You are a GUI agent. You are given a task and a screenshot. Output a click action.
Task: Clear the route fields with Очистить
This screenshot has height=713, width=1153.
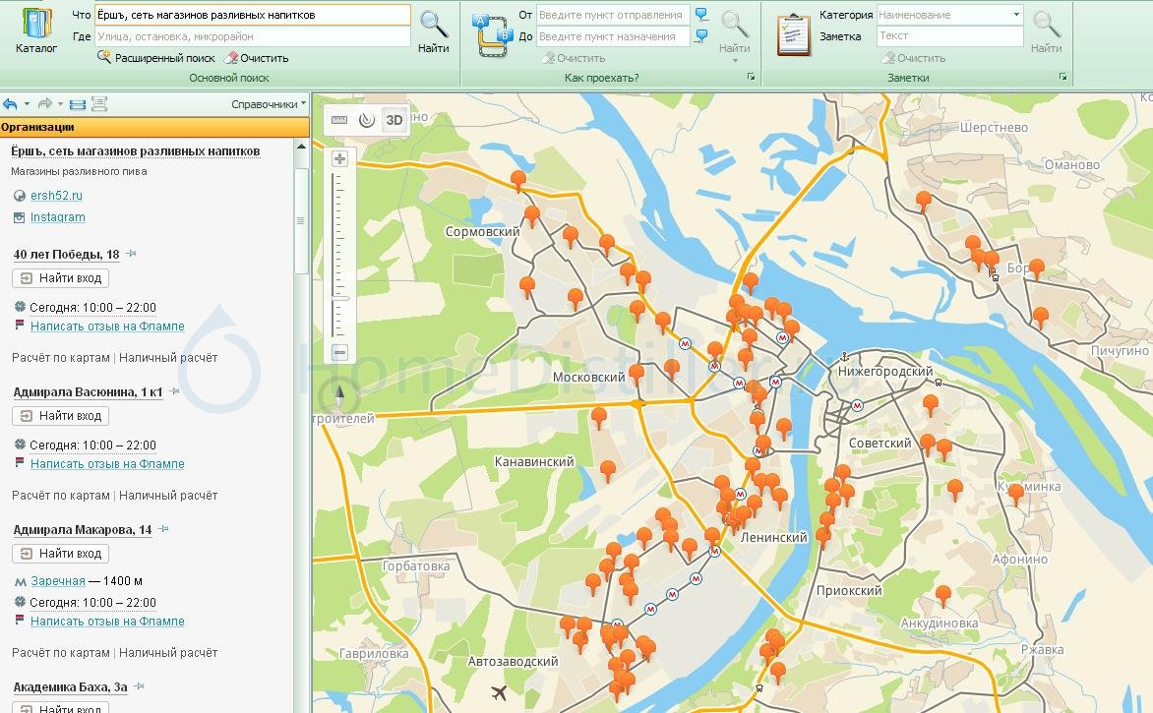pos(574,58)
